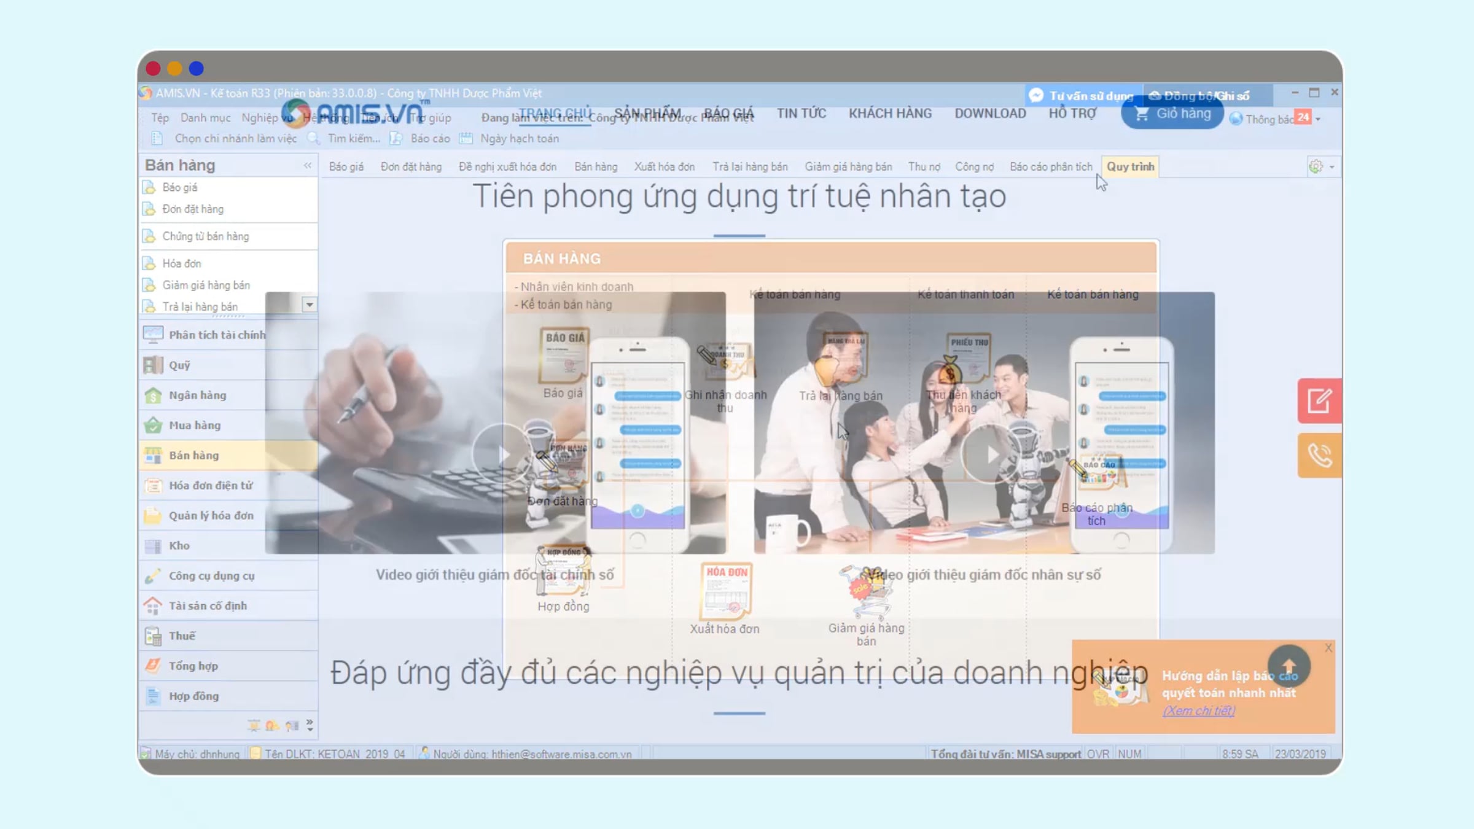Image resolution: width=1474 pixels, height=829 pixels.
Task: Click Tổng đài tư vấn MISA support text
Action: (1005, 753)
